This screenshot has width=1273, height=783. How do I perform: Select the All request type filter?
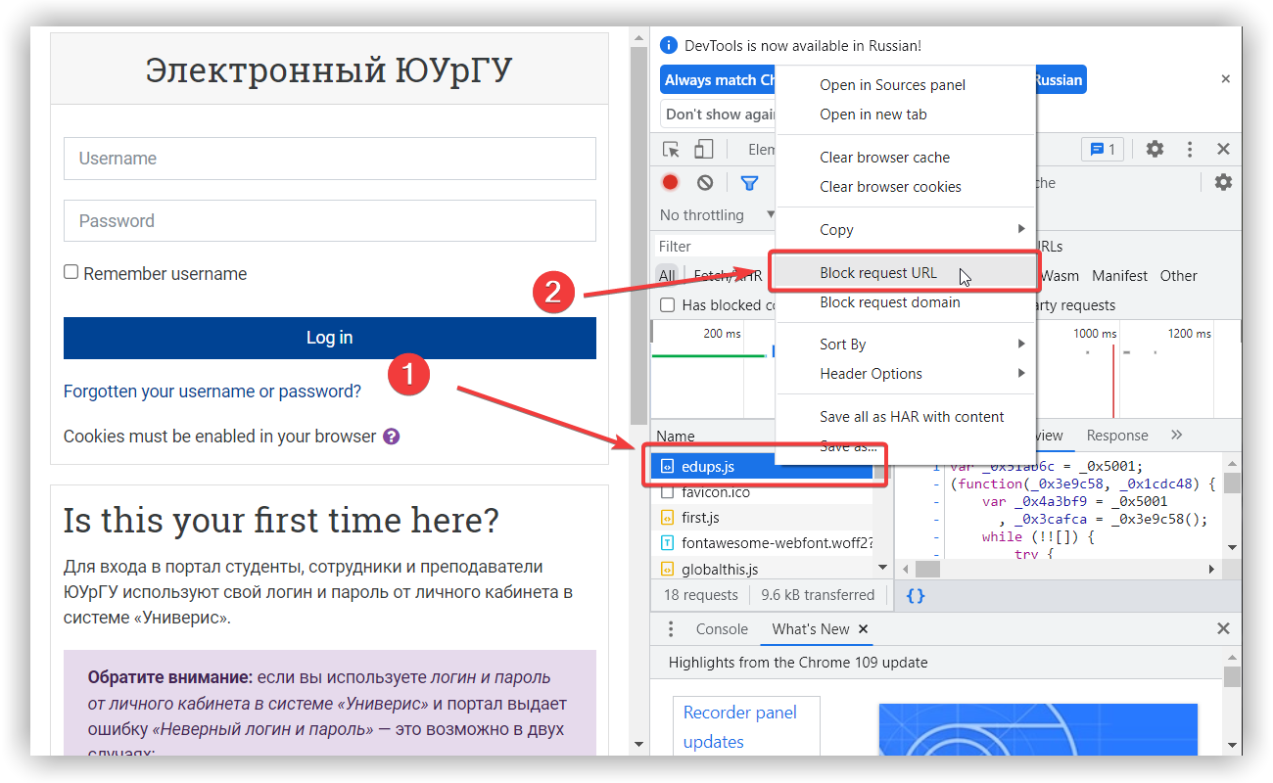point(667,276)
